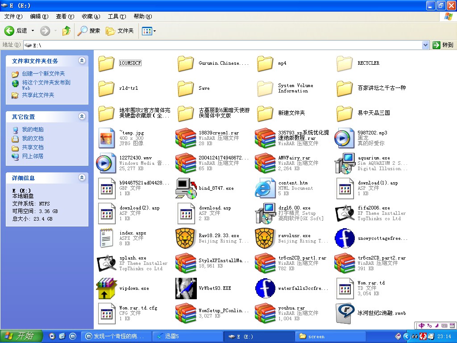Open the 收藏(A) menu
Screen dimensions: 457x343
[x=91, y=17]
